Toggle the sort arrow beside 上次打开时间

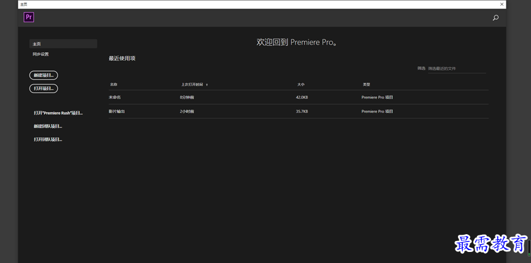click(x=207, y=85)
